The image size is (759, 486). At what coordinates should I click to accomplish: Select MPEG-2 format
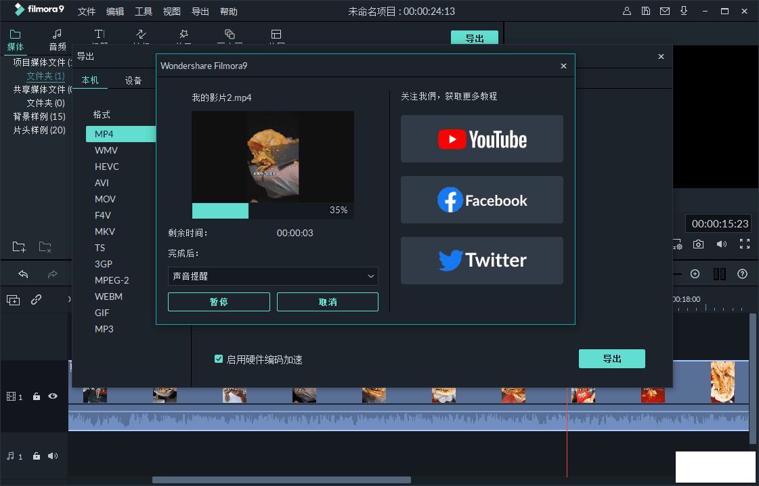click(112, 280)
